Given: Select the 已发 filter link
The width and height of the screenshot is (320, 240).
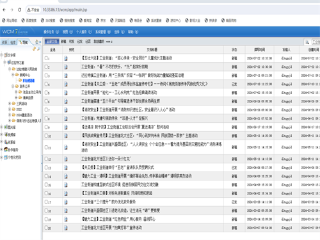Looking at the screenshot, I should (80, 42).
